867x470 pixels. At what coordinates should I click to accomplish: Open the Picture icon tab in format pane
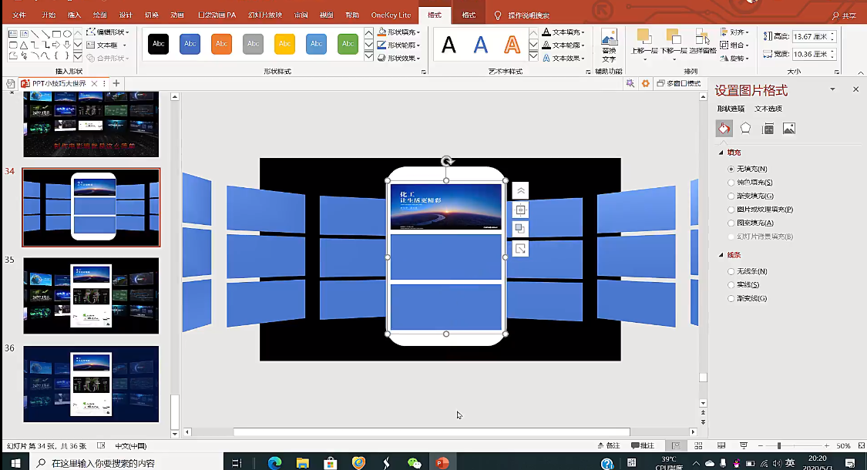(788, 129)
